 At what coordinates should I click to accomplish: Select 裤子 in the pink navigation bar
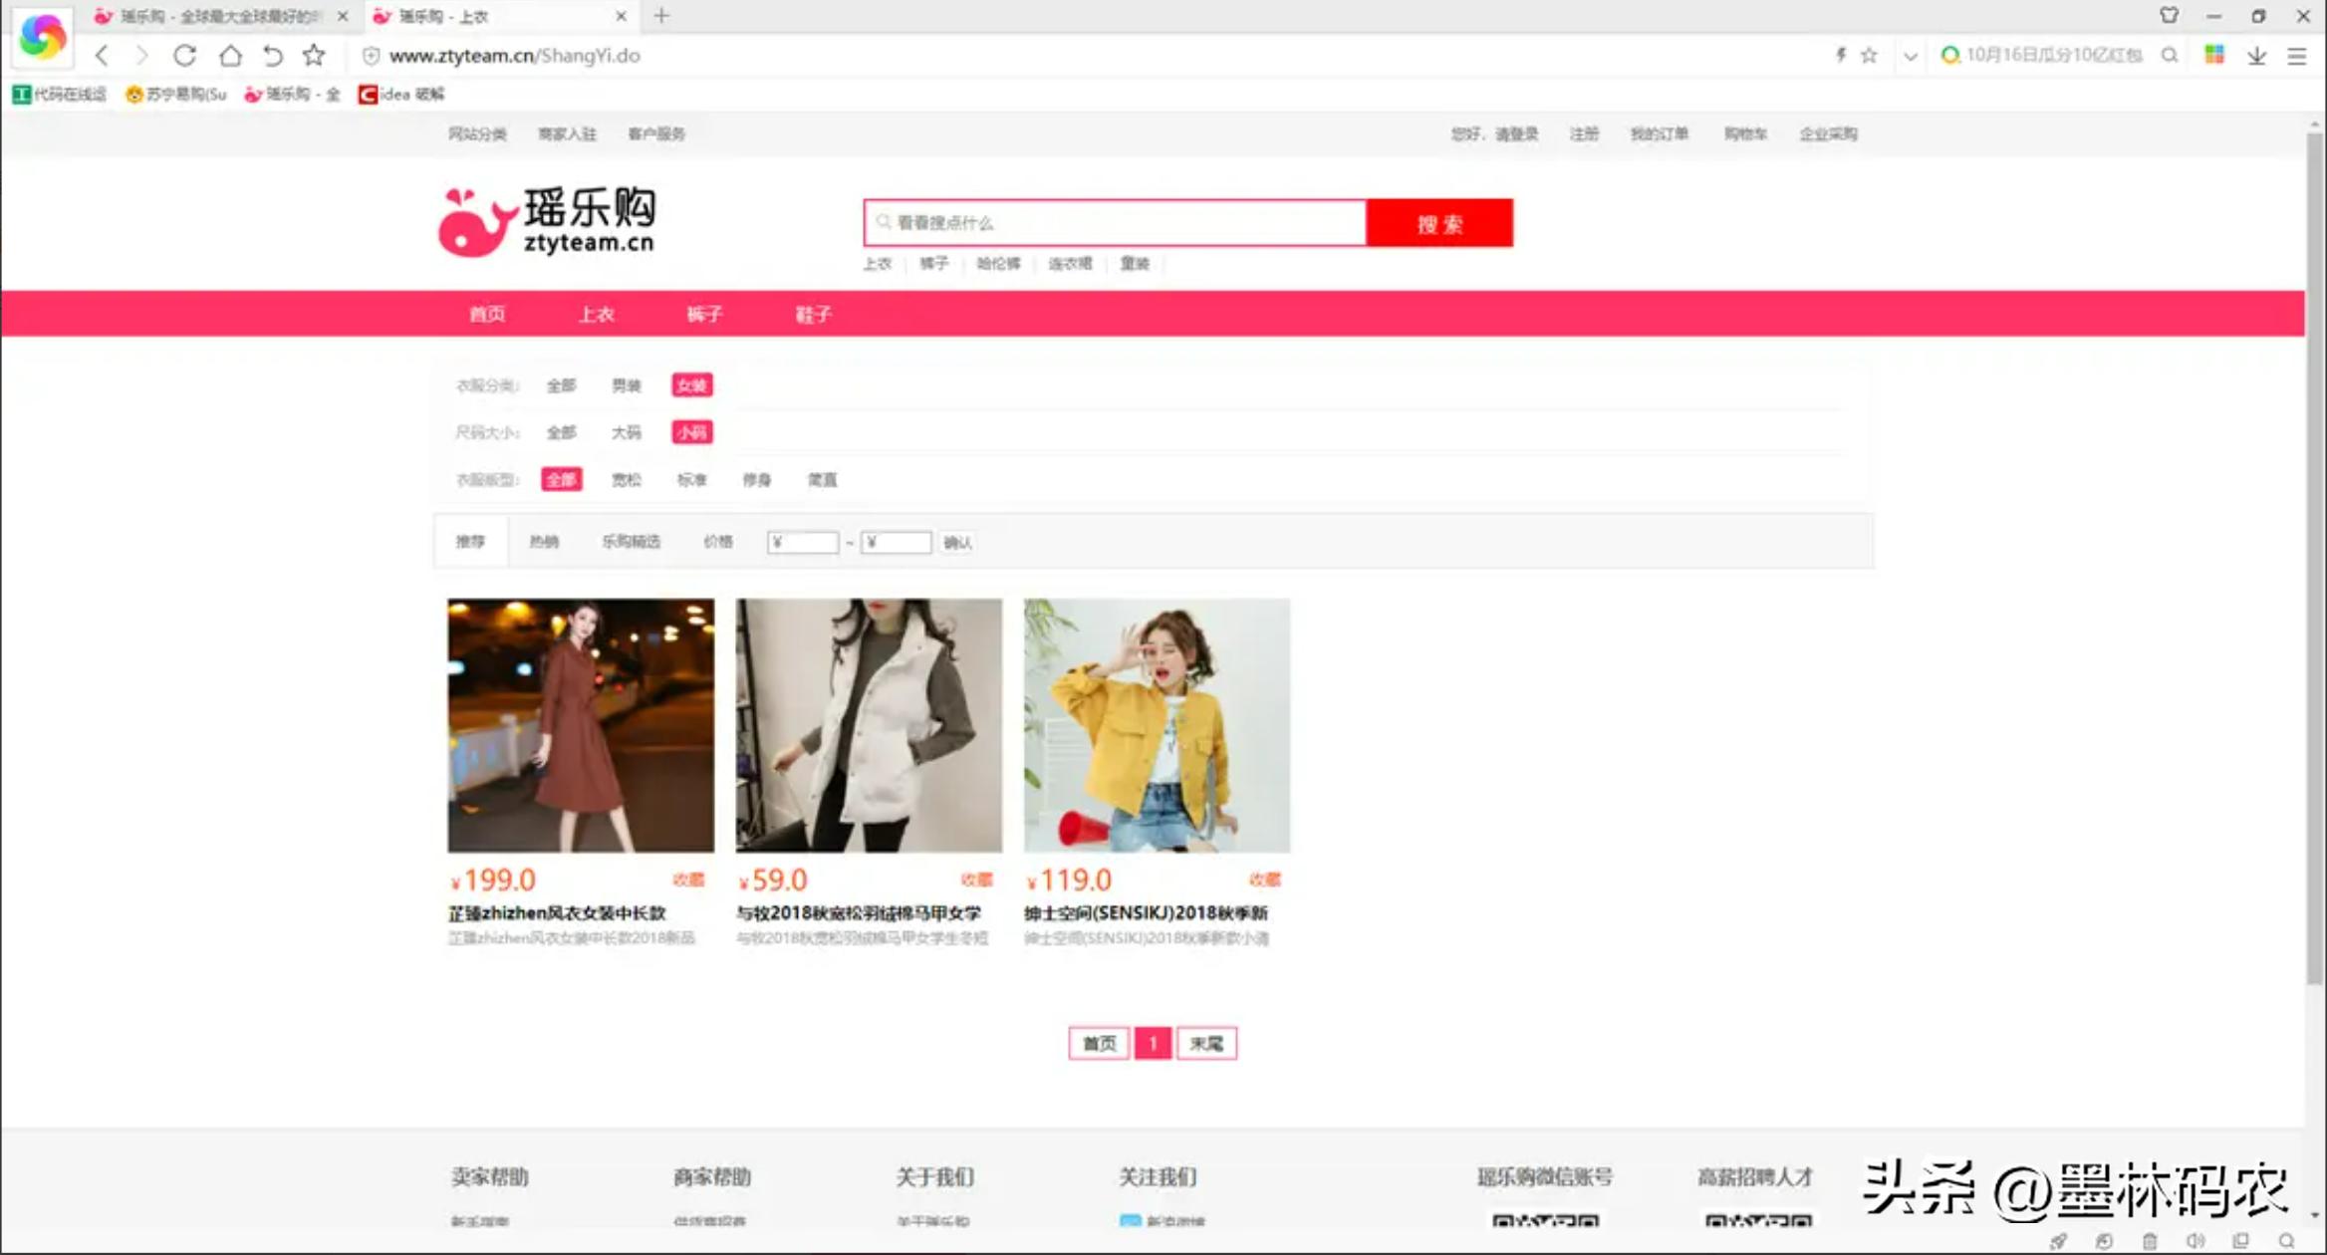[x=703, y=314]
